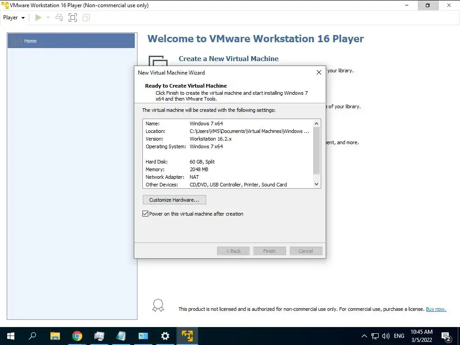Select the Version: Workstation 16.2.x row

click(228, 139)
